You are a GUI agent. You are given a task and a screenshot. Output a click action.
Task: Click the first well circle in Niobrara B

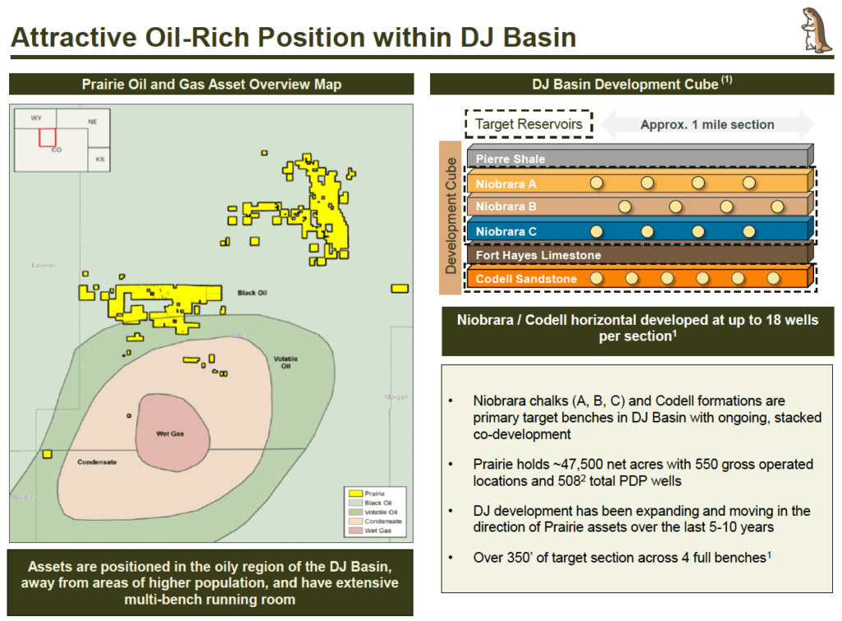625,206
